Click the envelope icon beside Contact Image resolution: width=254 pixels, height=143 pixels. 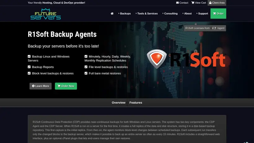(x=177, y=2)
